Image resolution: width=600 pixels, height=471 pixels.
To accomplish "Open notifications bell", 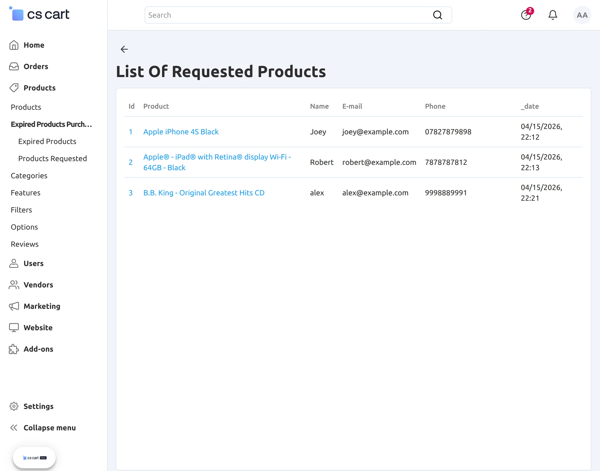I will 553,15.
